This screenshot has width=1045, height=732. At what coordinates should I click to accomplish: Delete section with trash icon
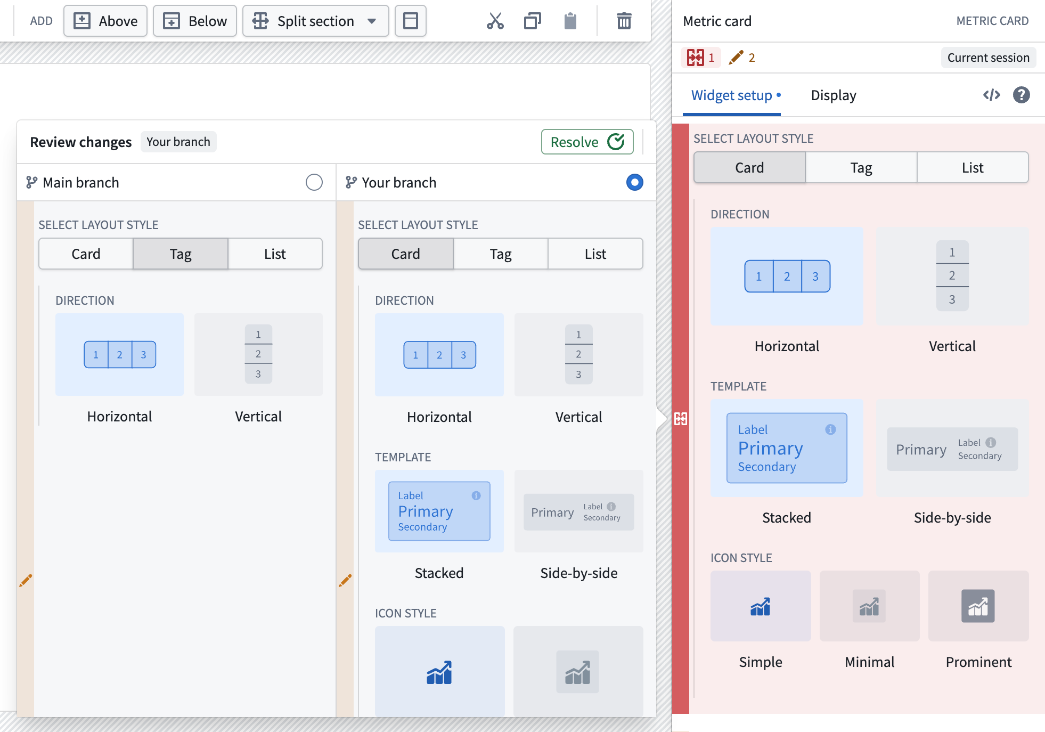click(x=624, y=21)
